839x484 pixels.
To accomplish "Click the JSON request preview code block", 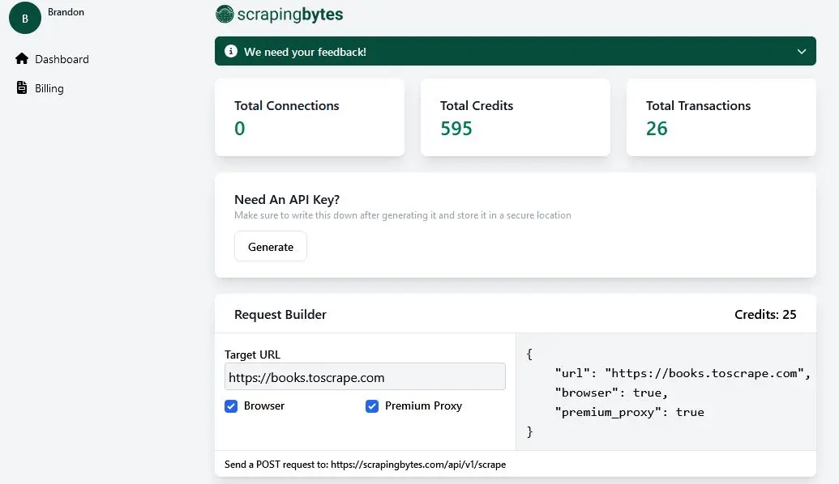I will (x=665, y=393).
